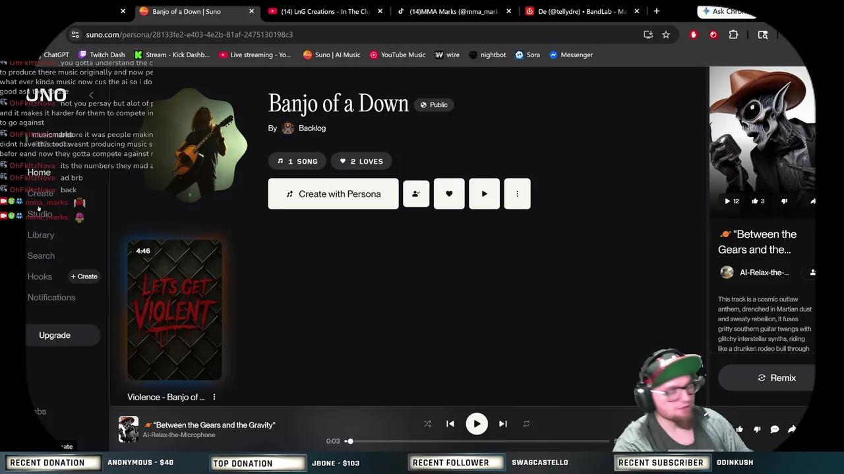This screenshot has height=474, width=844.
Task: Toggle shuffle in the player bar
Action: [427, 424]
